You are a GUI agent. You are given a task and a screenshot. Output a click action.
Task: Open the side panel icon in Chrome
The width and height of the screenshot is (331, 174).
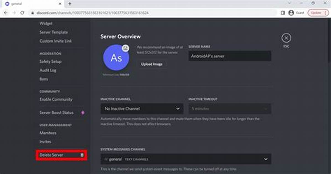[283, 13]
